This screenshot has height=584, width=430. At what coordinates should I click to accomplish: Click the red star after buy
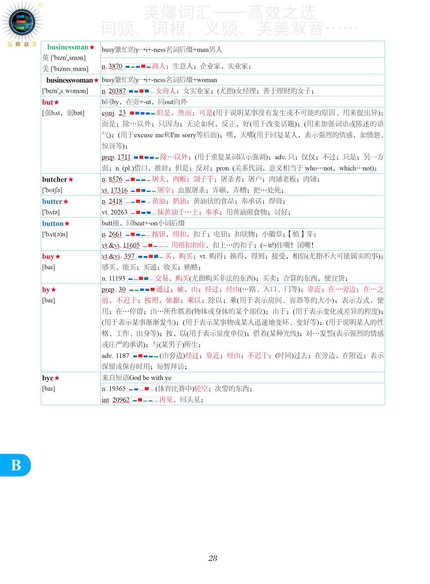(x=58, y=256)
